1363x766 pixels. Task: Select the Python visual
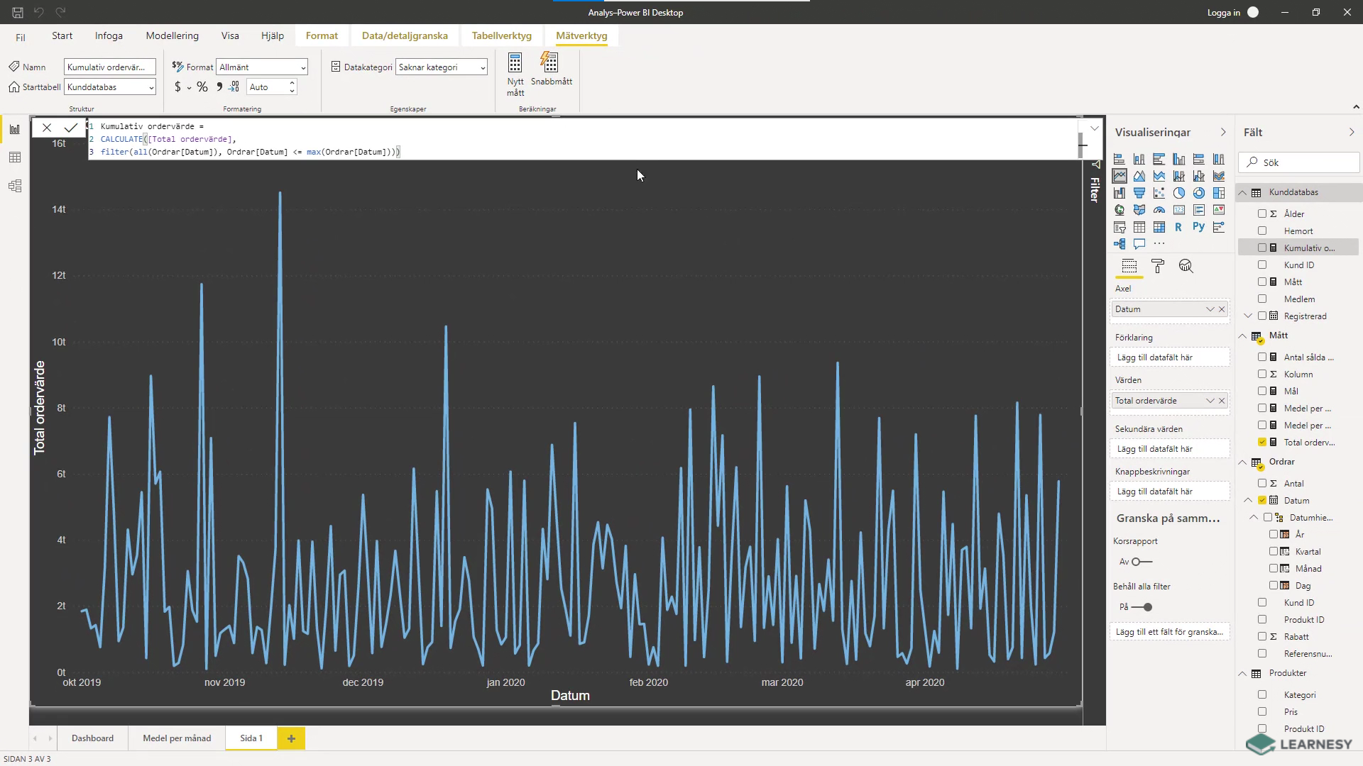click(1199, 227)
